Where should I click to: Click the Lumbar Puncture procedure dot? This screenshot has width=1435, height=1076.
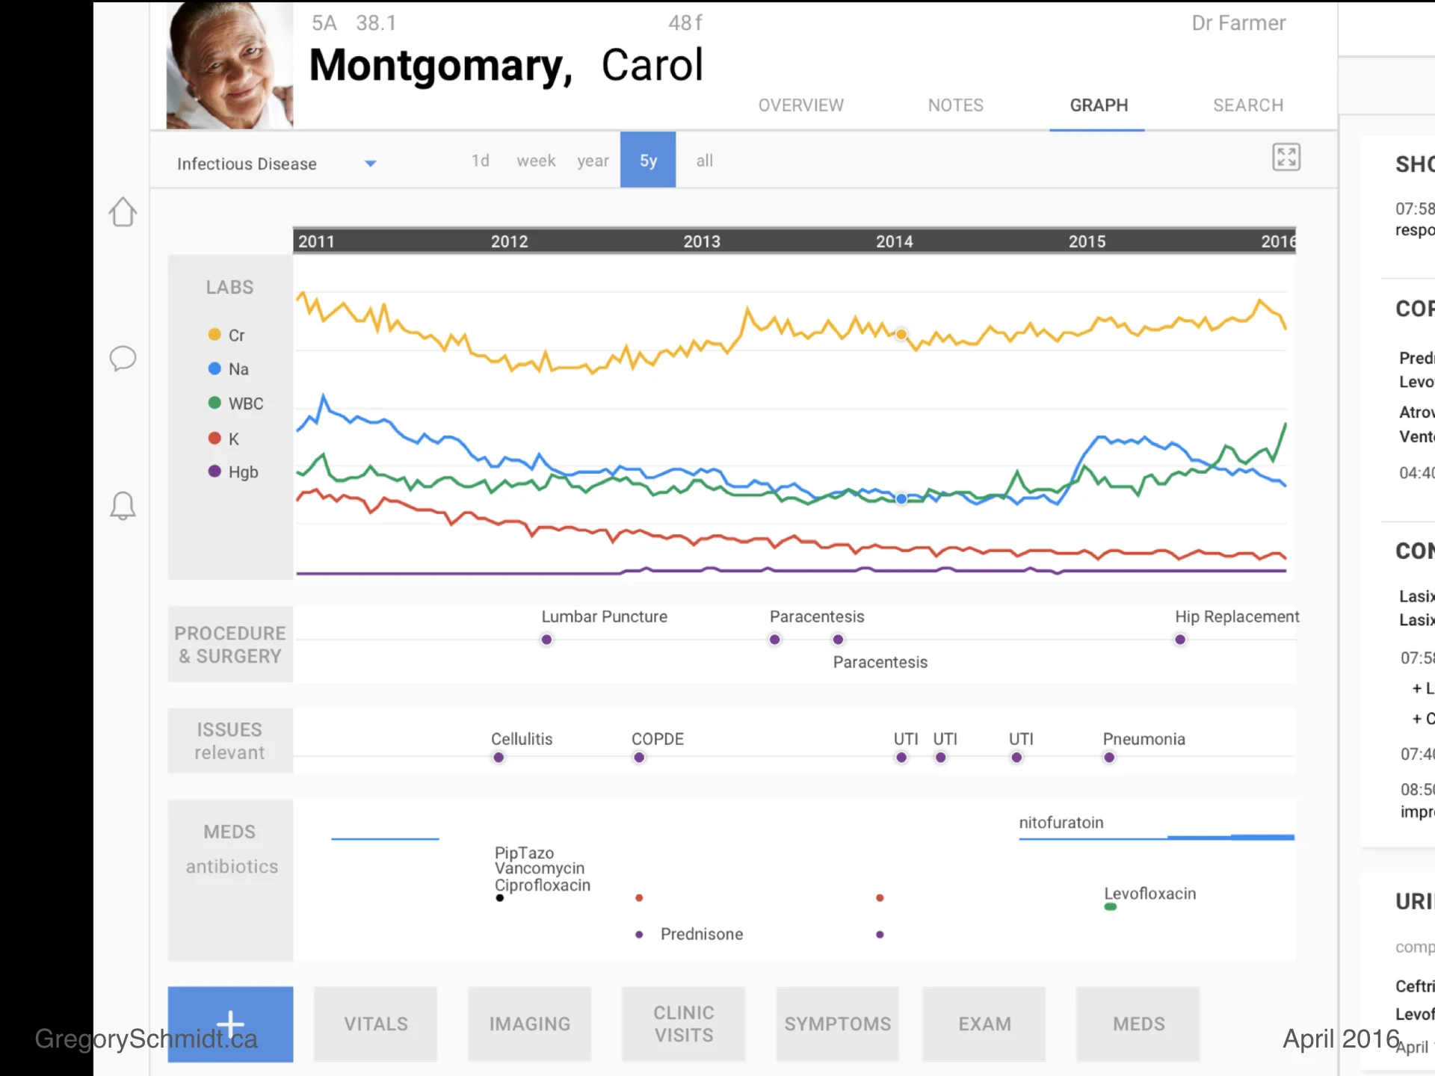pos(546,640)
